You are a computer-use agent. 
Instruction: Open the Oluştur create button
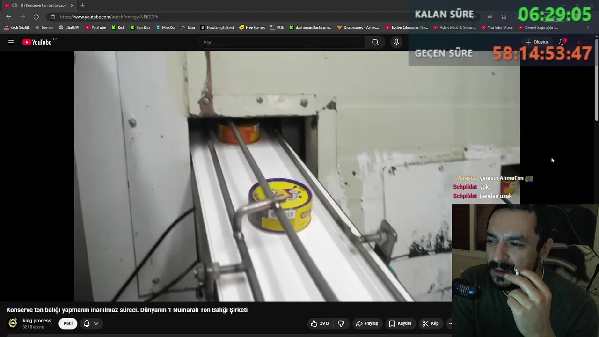[536, 42]
